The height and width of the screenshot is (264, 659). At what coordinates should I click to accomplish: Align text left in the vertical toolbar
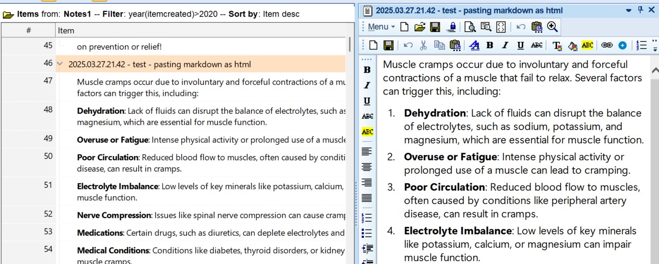(367, 151)
